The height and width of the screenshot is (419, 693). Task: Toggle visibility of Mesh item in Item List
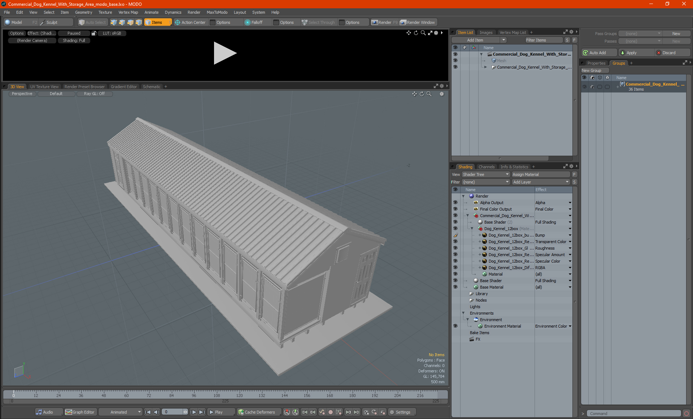coord(455,61)
